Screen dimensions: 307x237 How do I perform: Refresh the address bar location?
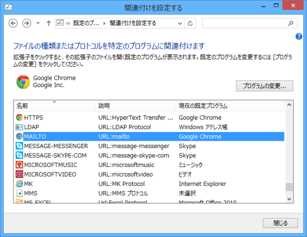pyautogui.click(x=190, y=24)
